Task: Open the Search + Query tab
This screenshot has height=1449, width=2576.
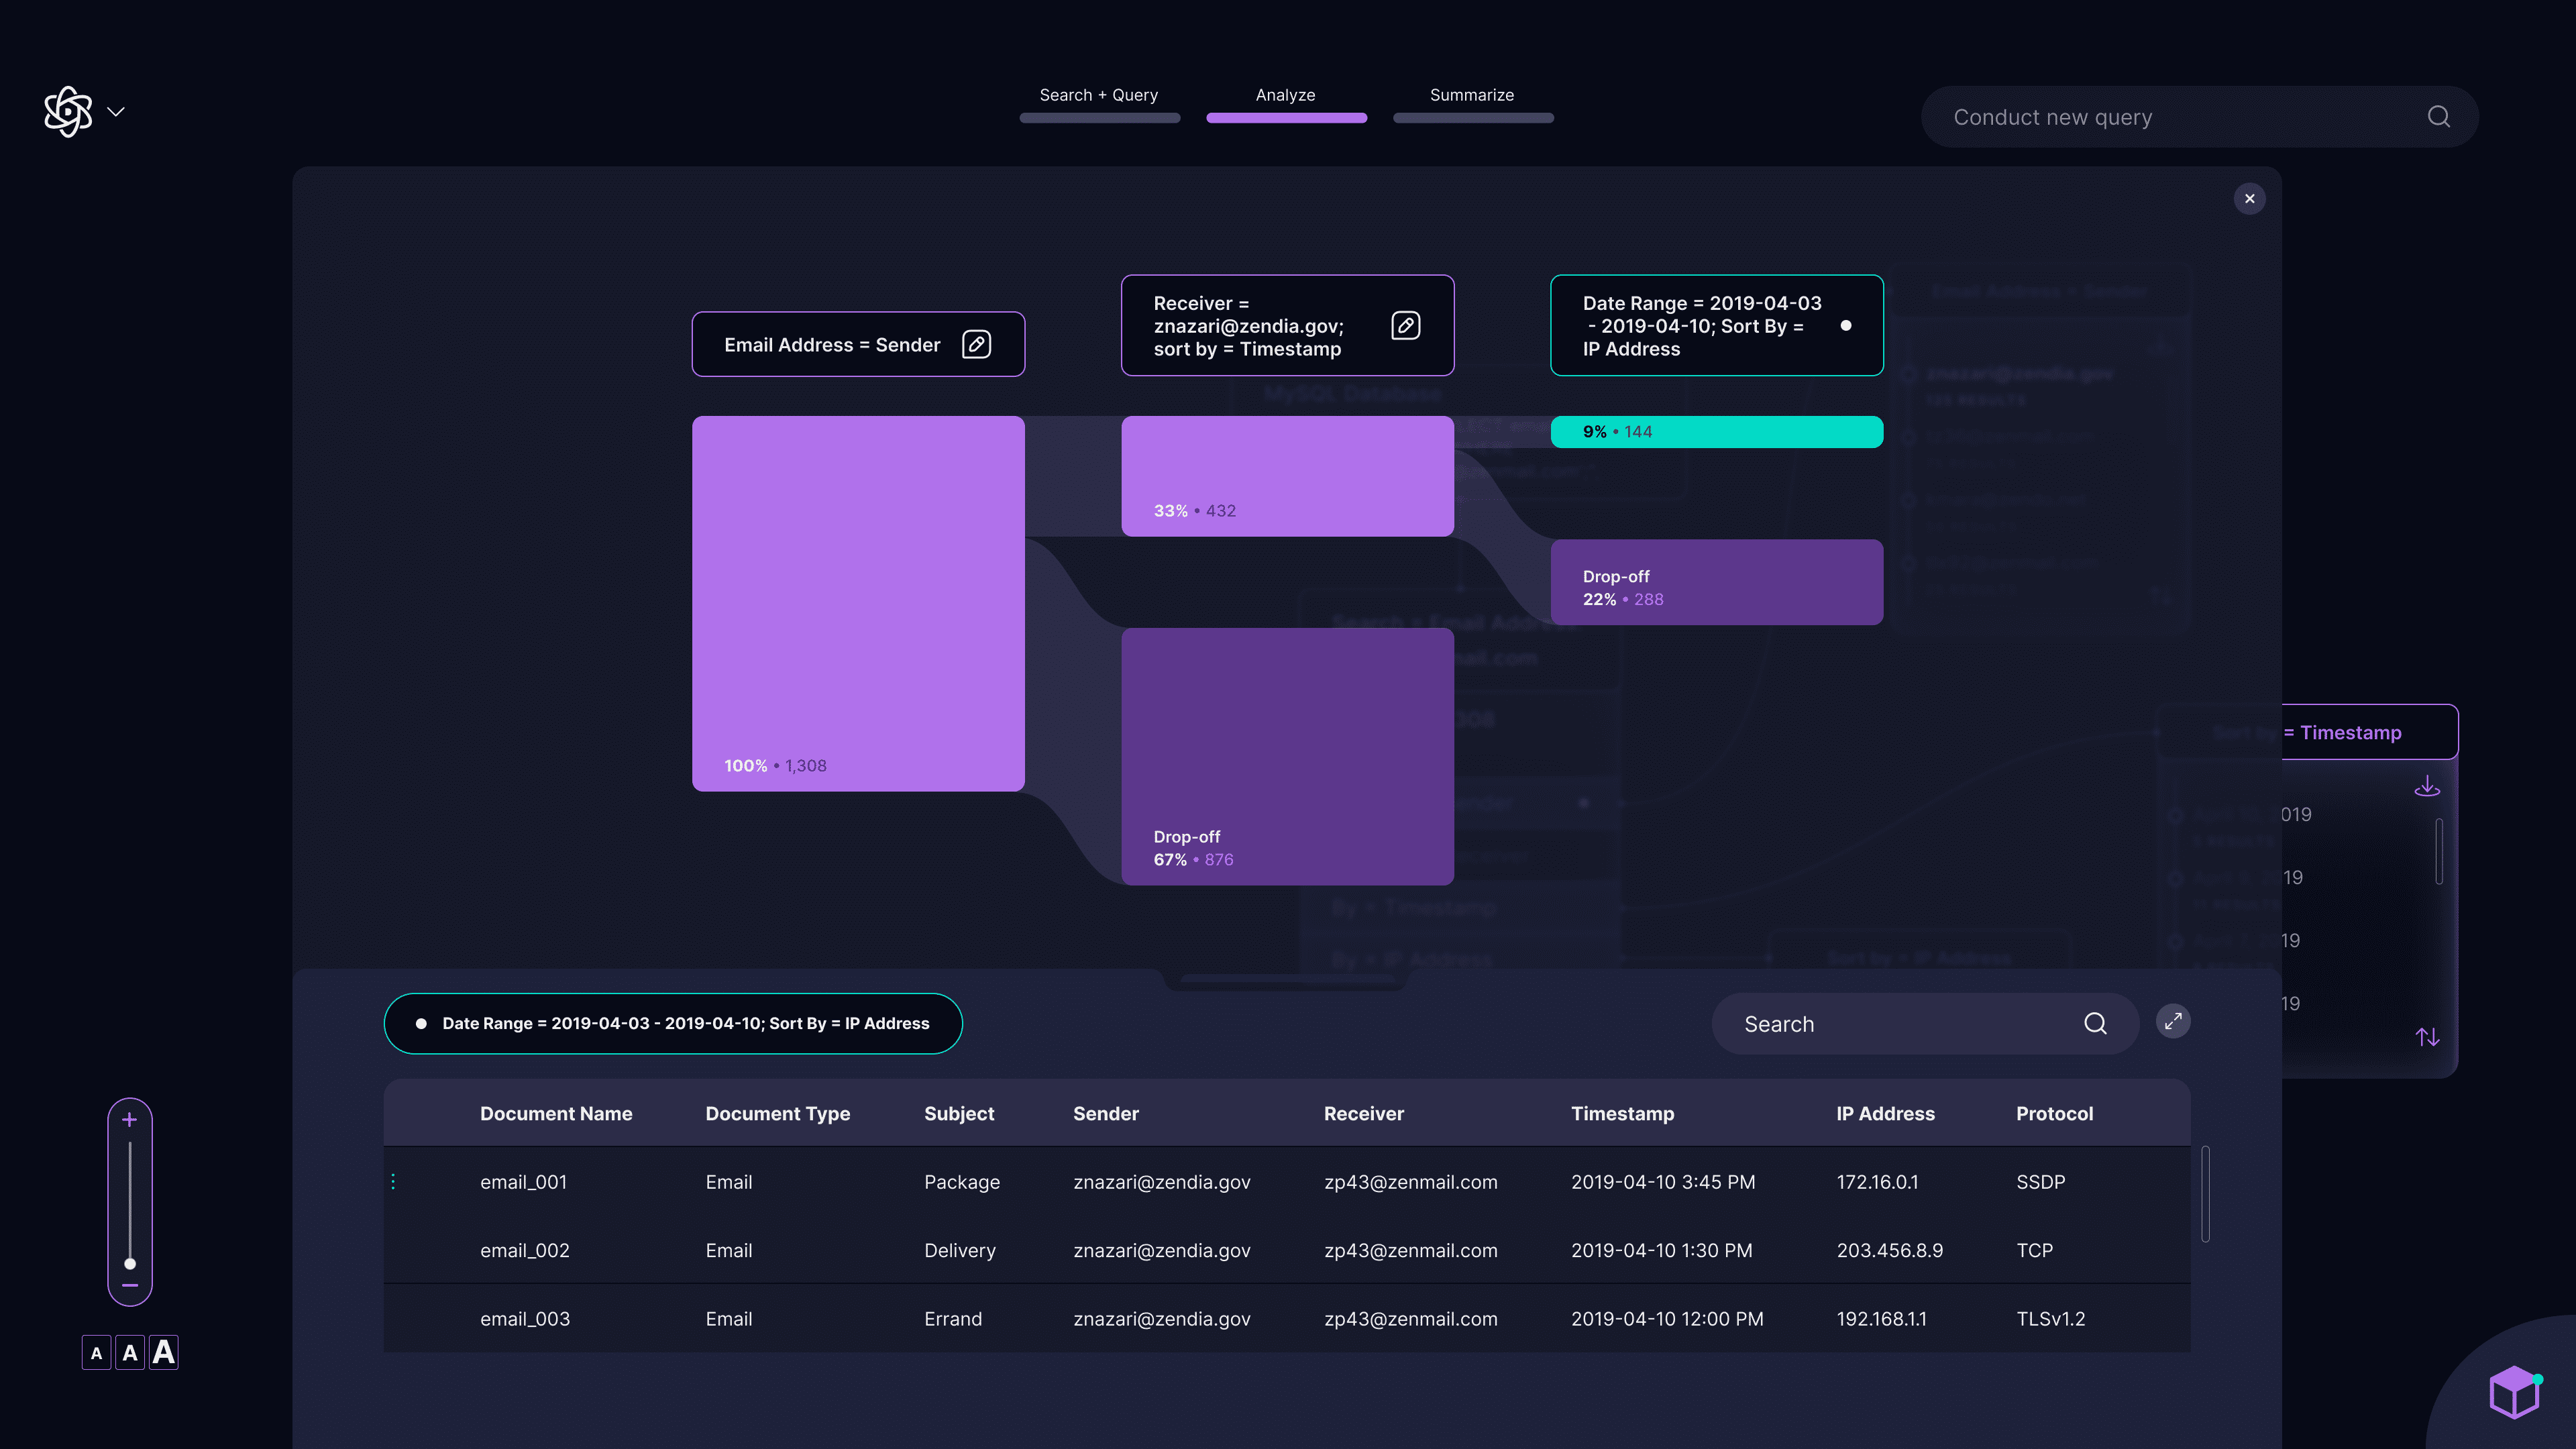Action: pyautogui.click(x=1099, y=104)
